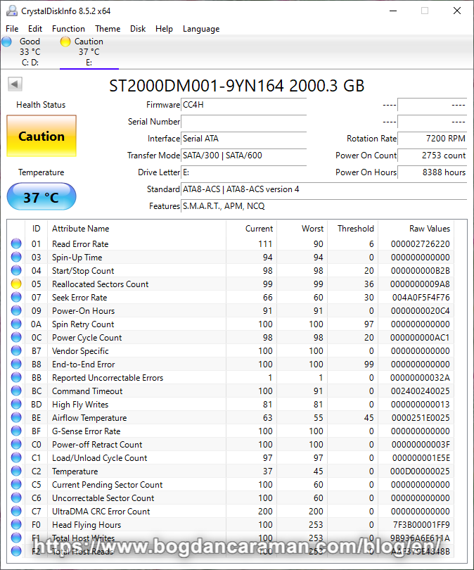Click status orb for Spin Retry Count
The width and height of the screenshot is (474, 570).
16,324
